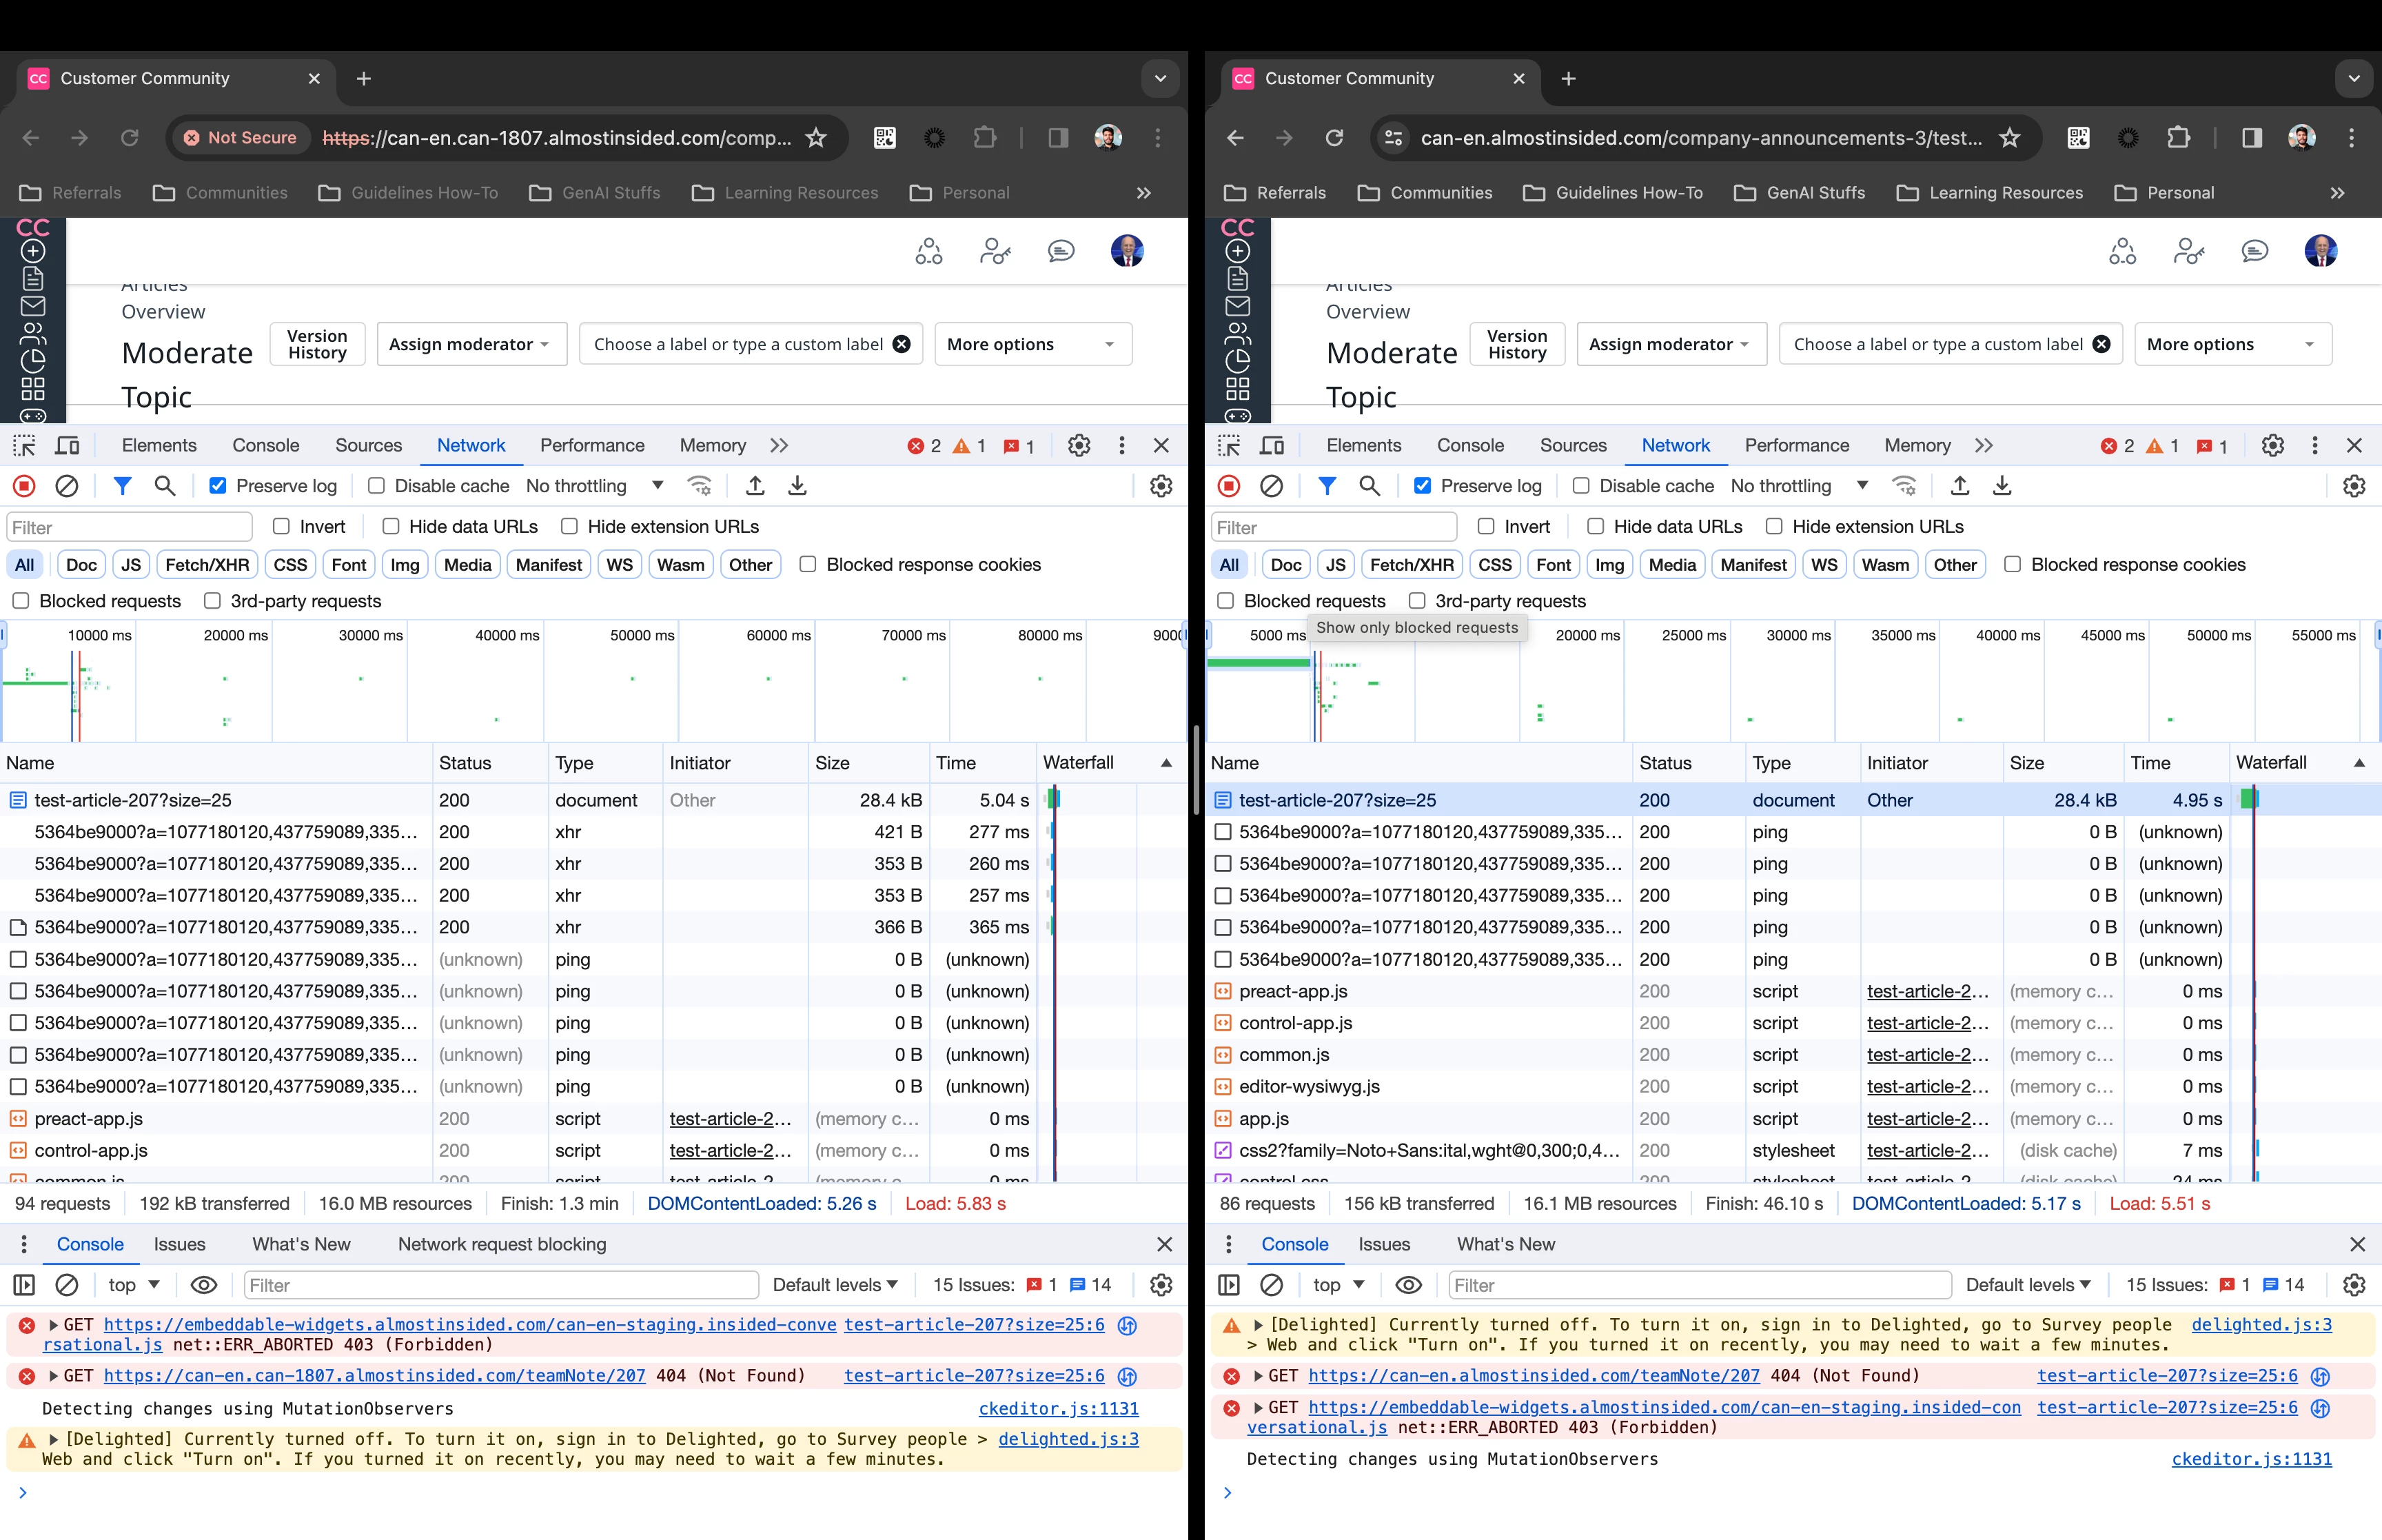Click the stop recording network log button in right DevTools
2382x1540 pixels.
point(1228,486)
